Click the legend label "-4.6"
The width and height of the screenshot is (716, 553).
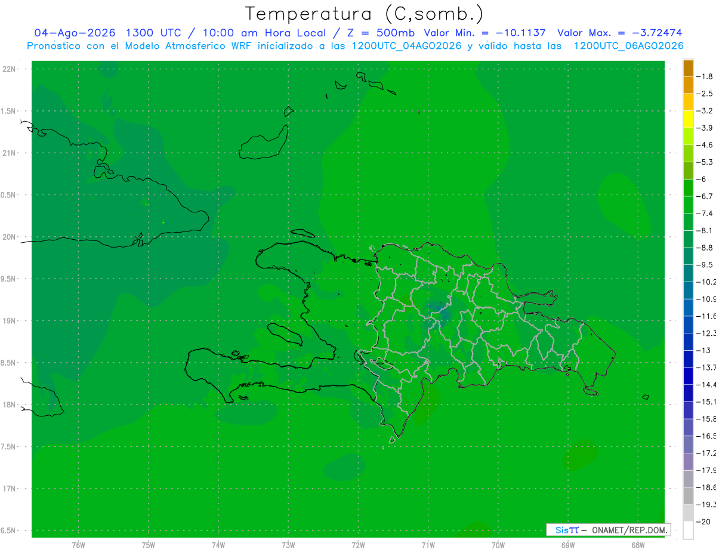705,145
